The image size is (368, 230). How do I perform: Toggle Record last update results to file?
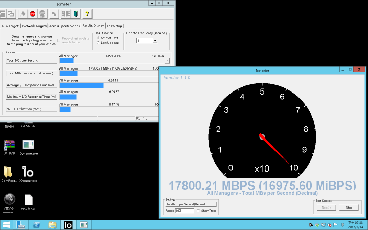tap(59, 40)
